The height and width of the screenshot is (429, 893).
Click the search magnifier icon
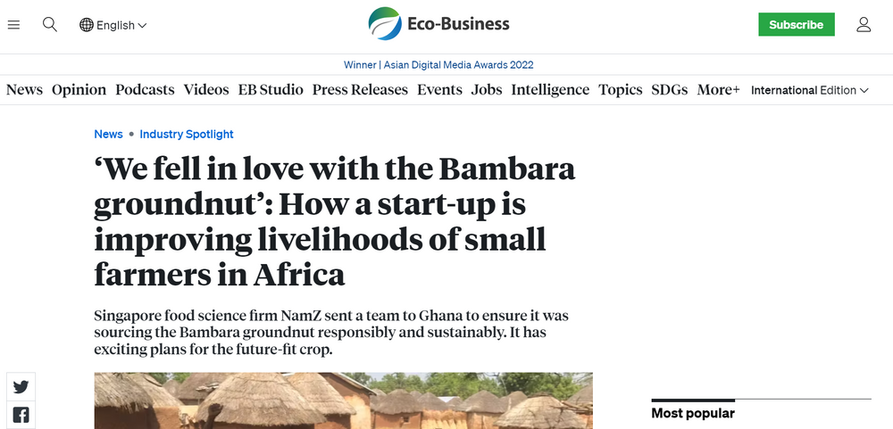tap(50, 25)
